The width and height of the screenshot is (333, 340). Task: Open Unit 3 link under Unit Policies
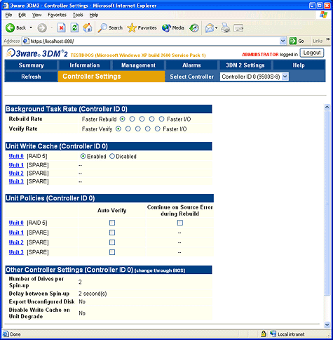tap(16, 252)
